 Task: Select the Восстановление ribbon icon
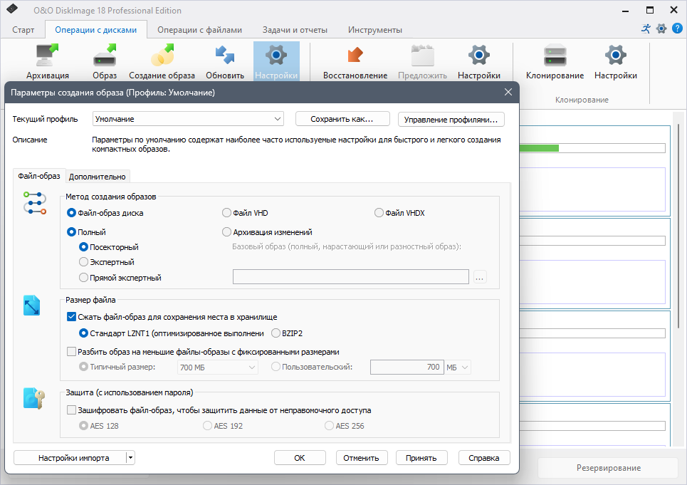pos(355,56)
